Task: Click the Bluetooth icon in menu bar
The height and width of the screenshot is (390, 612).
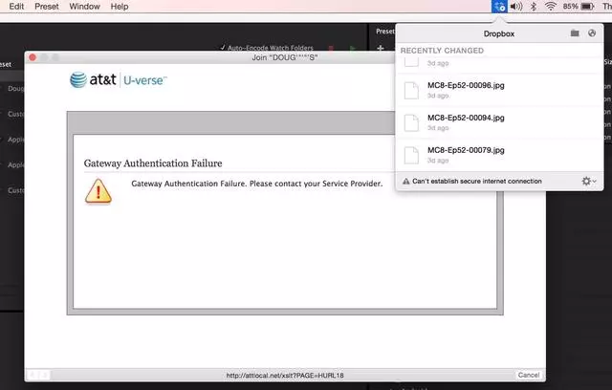Action: coord(534,7)
